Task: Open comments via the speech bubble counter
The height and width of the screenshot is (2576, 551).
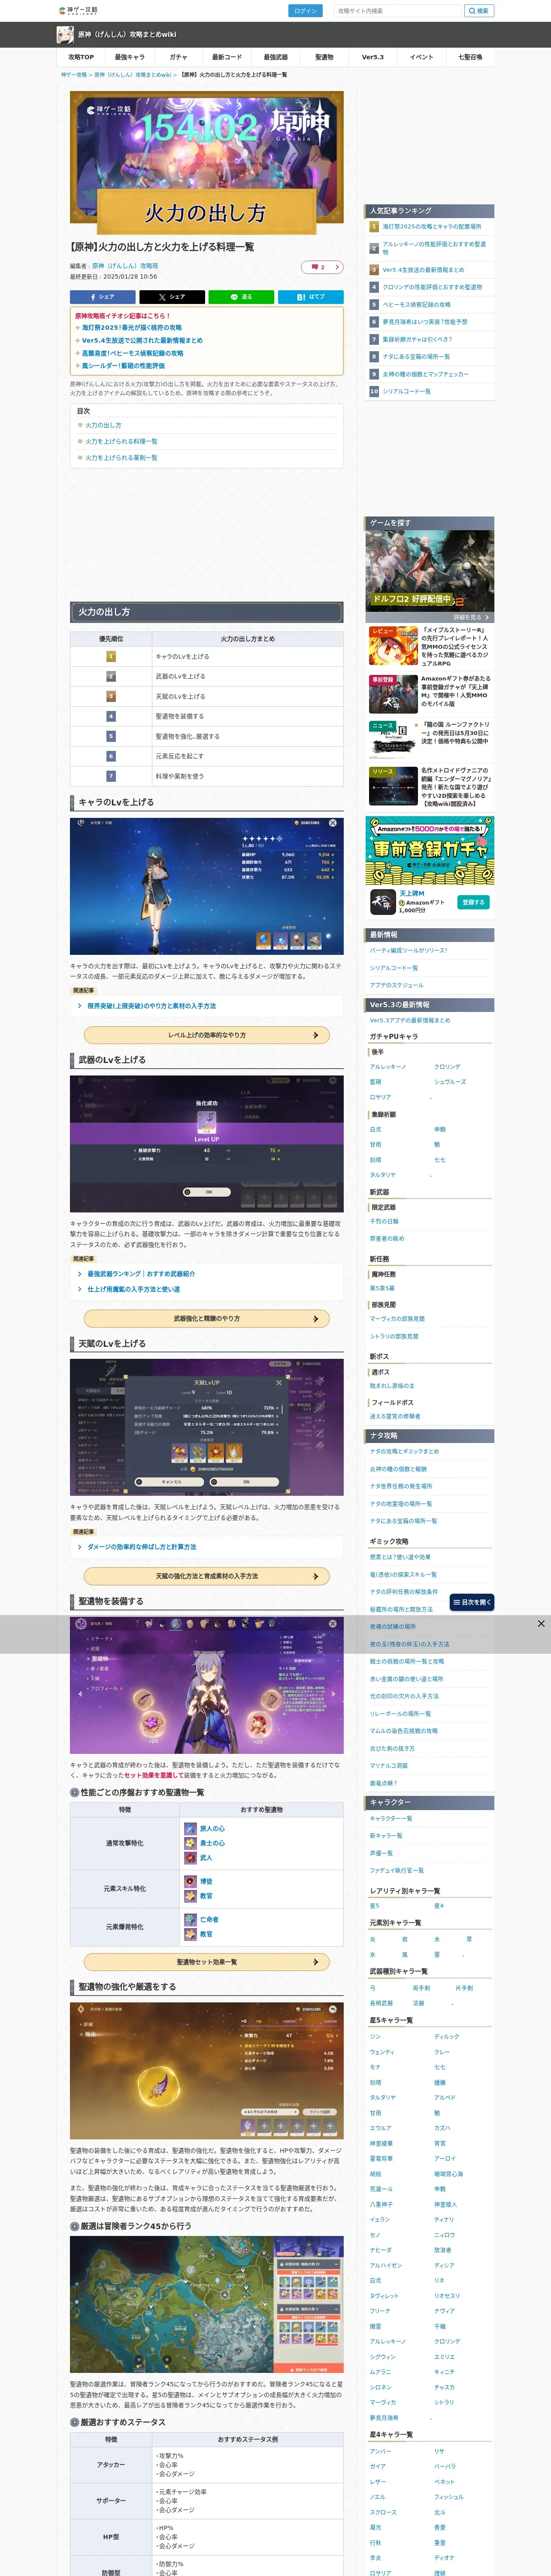Action: 322,267
